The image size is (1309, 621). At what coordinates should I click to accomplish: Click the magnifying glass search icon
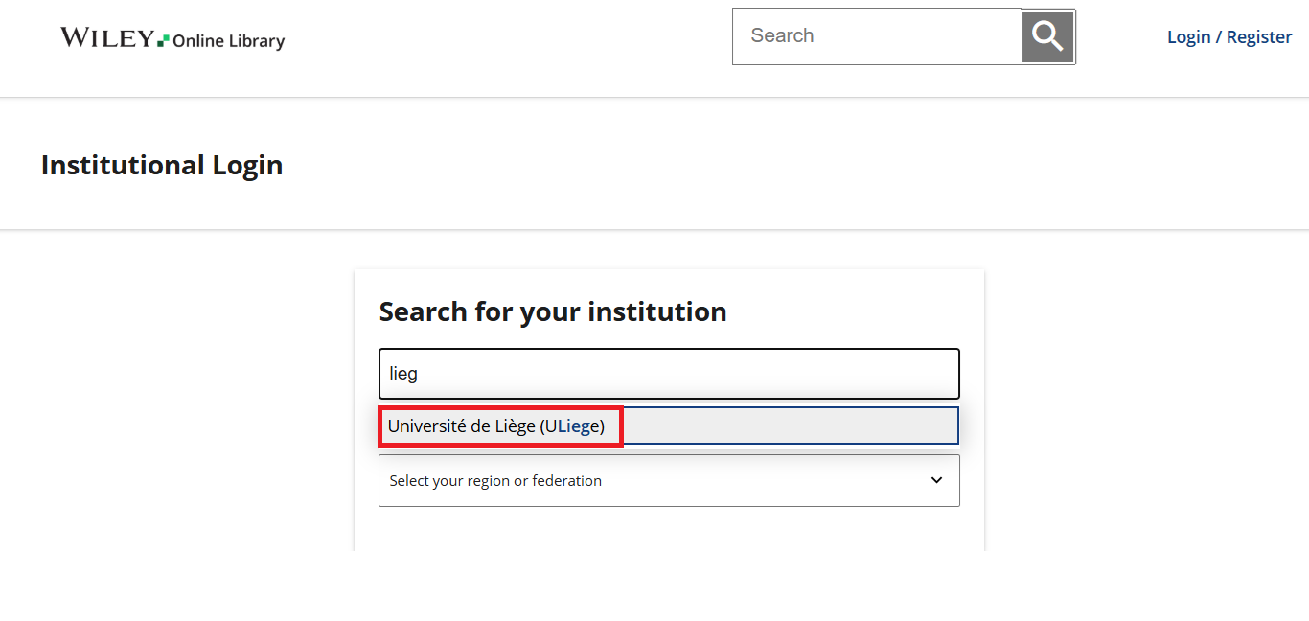(x=1048, y=36)
